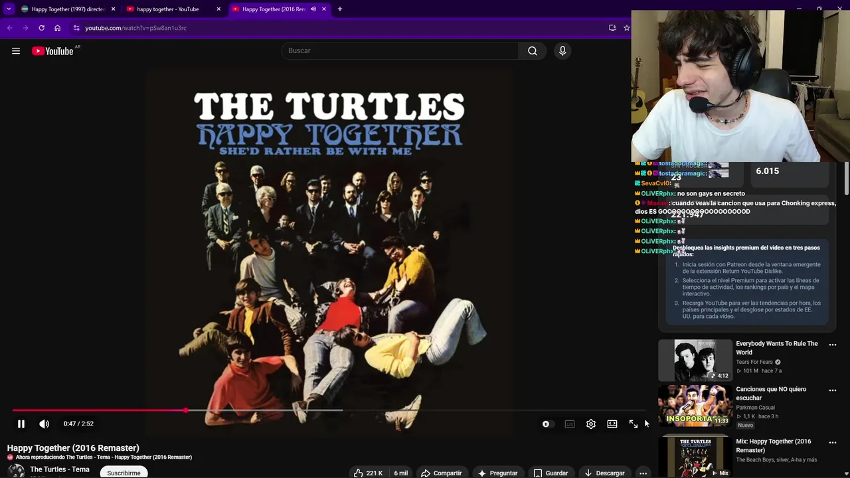Switch player to theater mode
Image resolution: width=850 pixels, height=478 pixels.
pyautogui.click(x=612, y=424)
